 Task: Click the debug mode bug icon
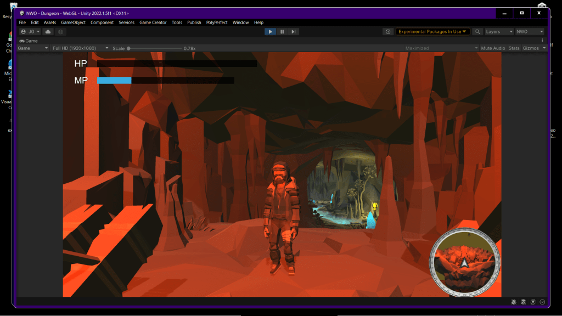tap(513, 302)
